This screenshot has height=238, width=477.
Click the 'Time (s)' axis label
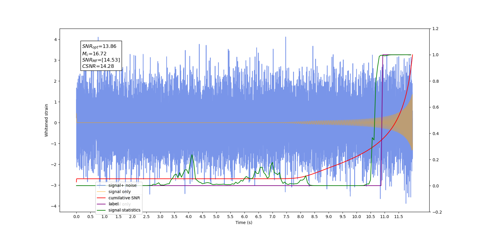tap(244, 223)
